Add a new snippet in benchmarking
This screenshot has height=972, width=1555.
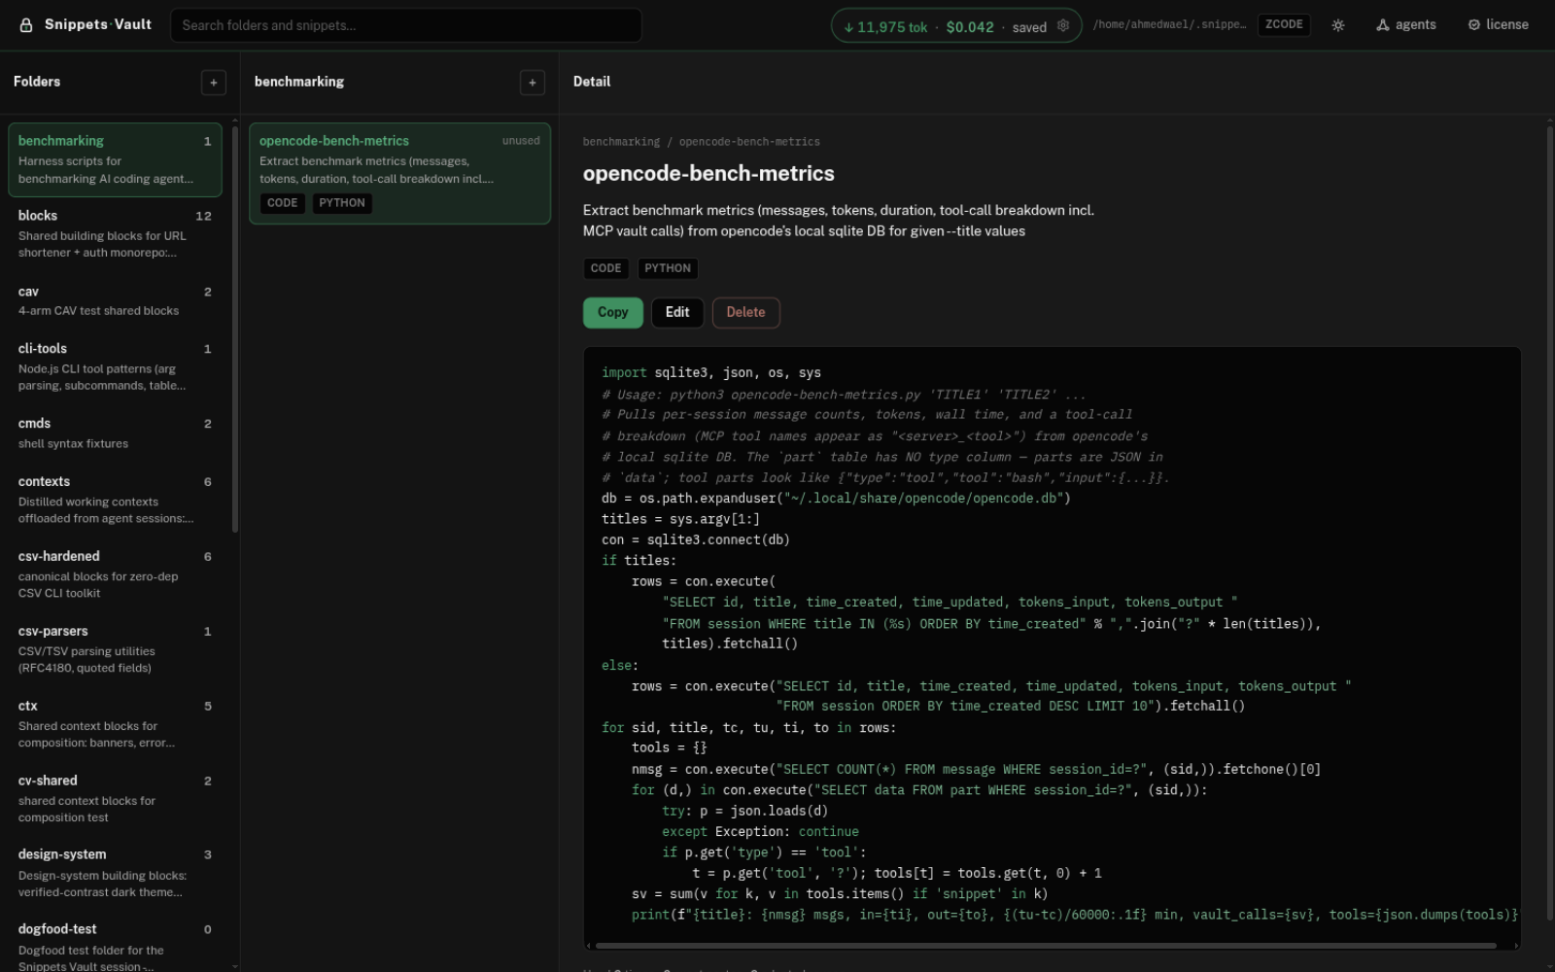tap(533, 83)
